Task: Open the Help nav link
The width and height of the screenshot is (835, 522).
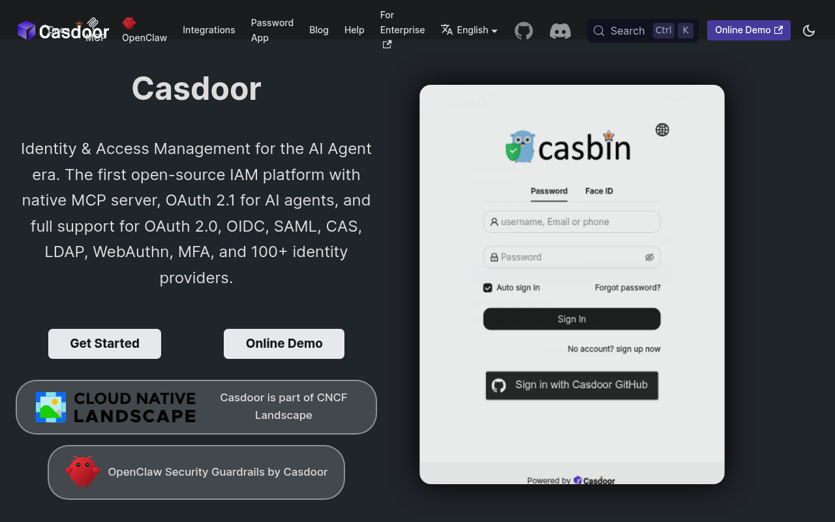Action: [x=354, y=30]
